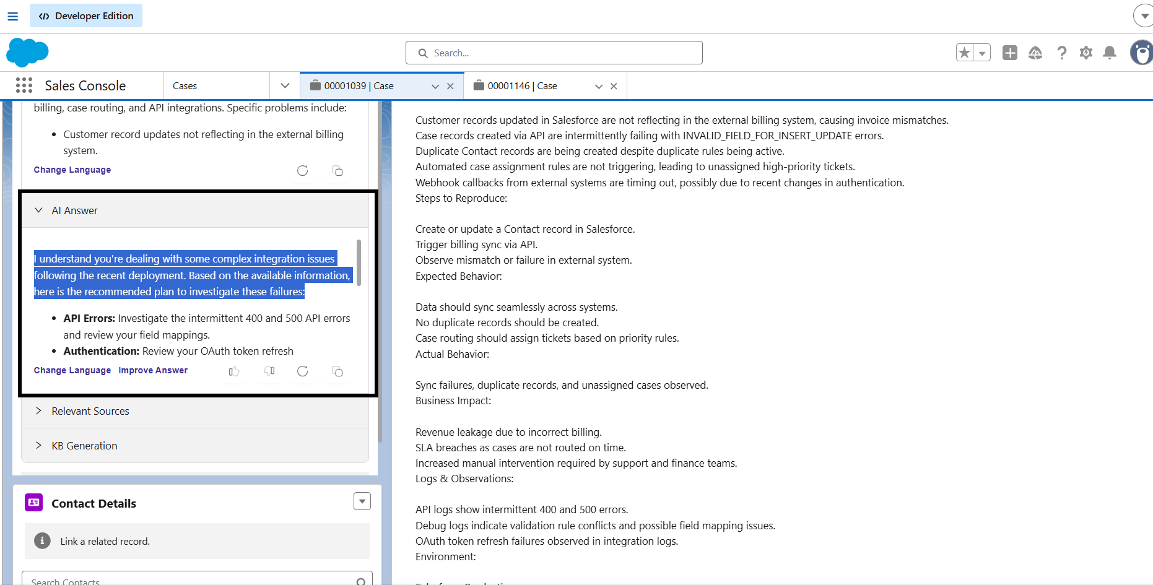Open the Contact Details dropdown menu

pyautogui.click(x=362, y=501)
